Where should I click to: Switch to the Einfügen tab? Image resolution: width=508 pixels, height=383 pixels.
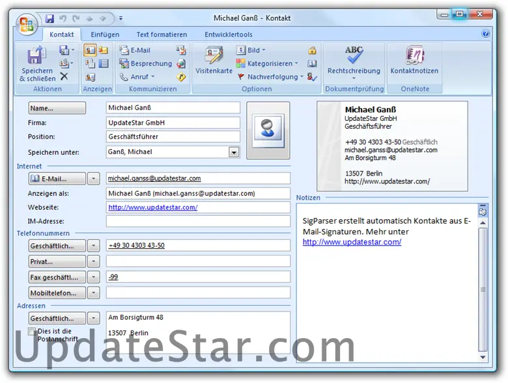pos(105,34)
